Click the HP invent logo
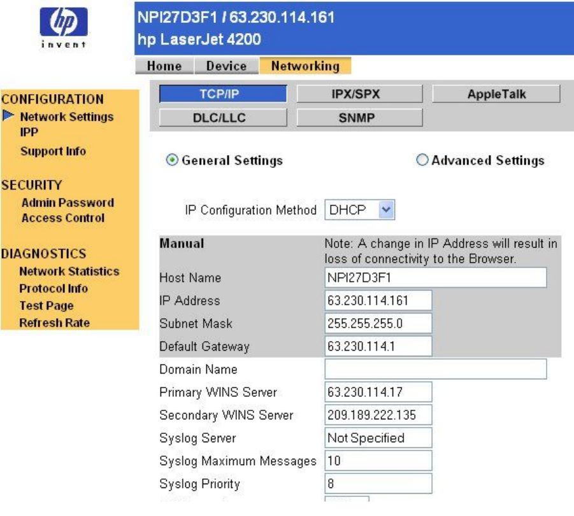Image resolution: width=574 pixels, height=516 pixels. pyautogui.click(x=64, y=28)
